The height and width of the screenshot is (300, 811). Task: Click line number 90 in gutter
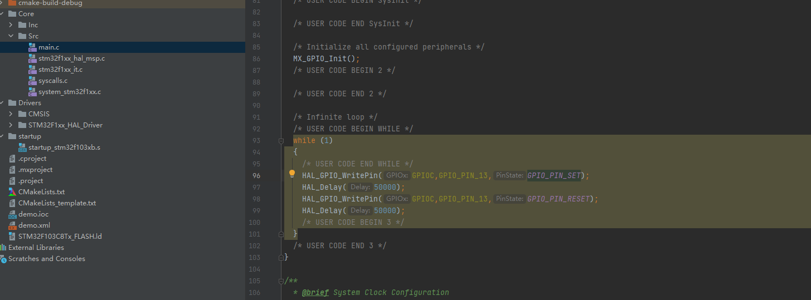click(x=256, y=105)
